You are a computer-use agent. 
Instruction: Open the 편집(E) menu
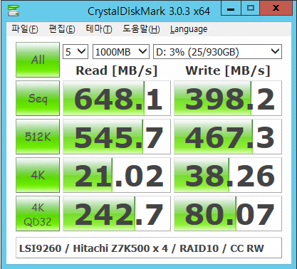click(62, 29)
